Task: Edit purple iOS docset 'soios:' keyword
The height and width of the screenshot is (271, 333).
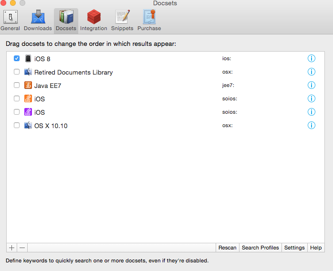Action: (229, 112)
